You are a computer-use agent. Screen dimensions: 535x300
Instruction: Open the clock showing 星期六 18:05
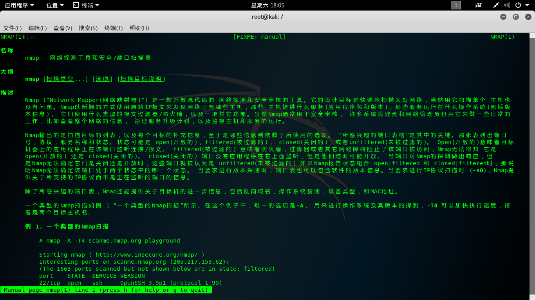(267, 5)
